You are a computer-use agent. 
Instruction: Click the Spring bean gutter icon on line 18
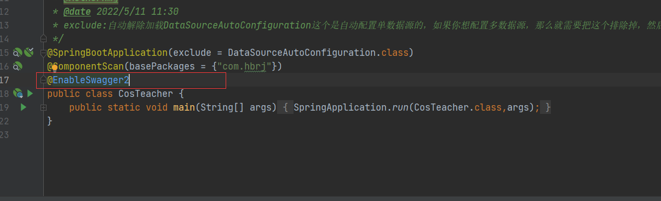tap(18, 94)
